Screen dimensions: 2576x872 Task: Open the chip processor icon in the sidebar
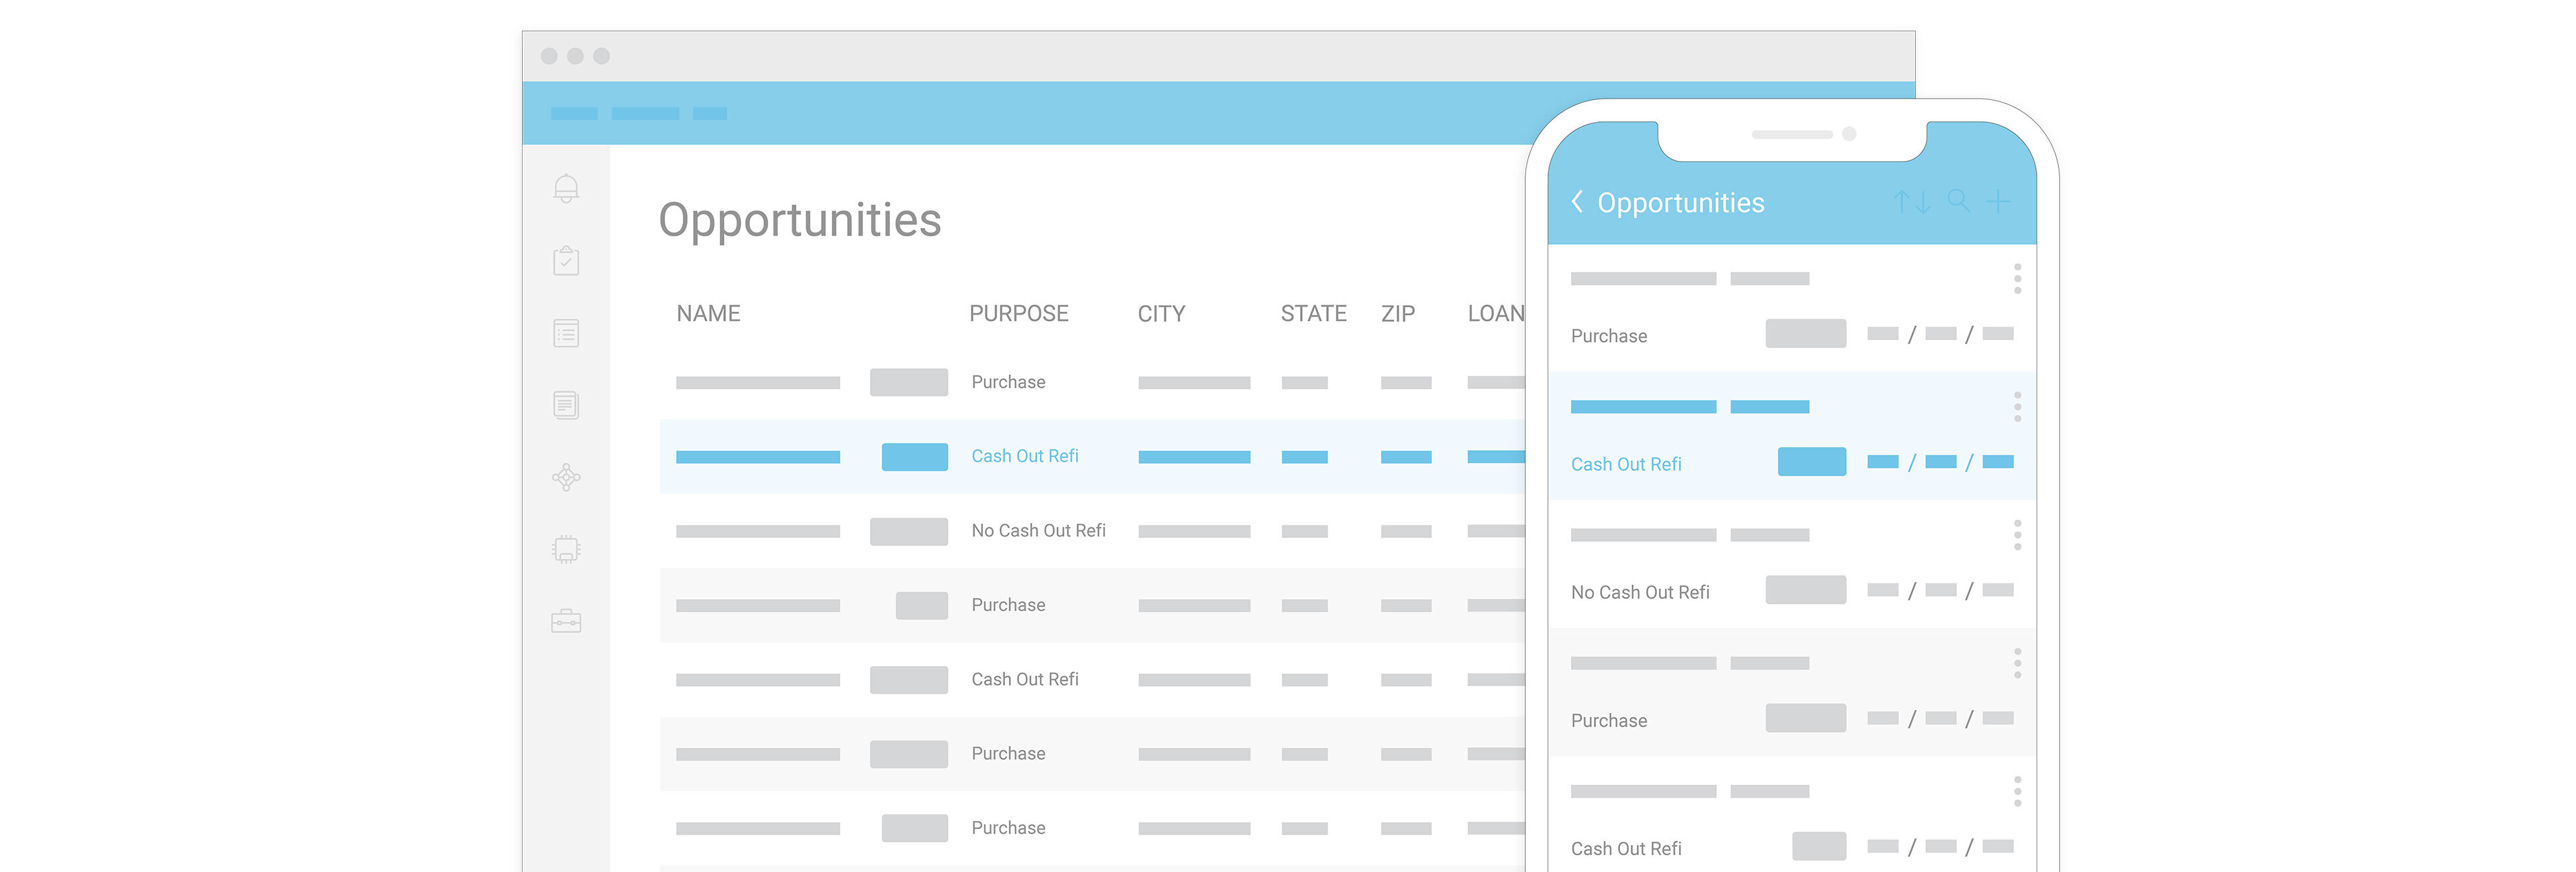pos(566,549)
